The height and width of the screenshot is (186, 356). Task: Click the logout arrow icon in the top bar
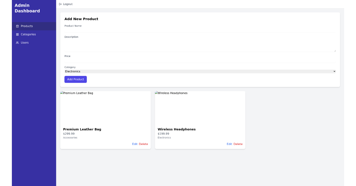(60, 4)
